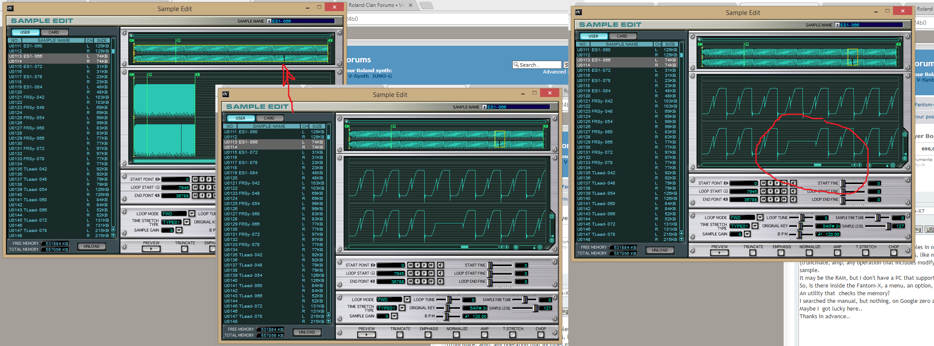
Task: Step Loop Start forward in middle window
Action: (x=424, y=273)
